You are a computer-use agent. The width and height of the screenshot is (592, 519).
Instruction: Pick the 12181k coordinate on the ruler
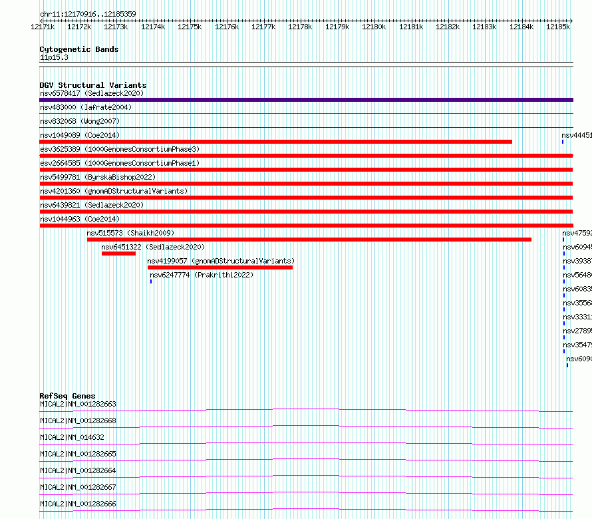pyautogui.click(x=411, y=27)
